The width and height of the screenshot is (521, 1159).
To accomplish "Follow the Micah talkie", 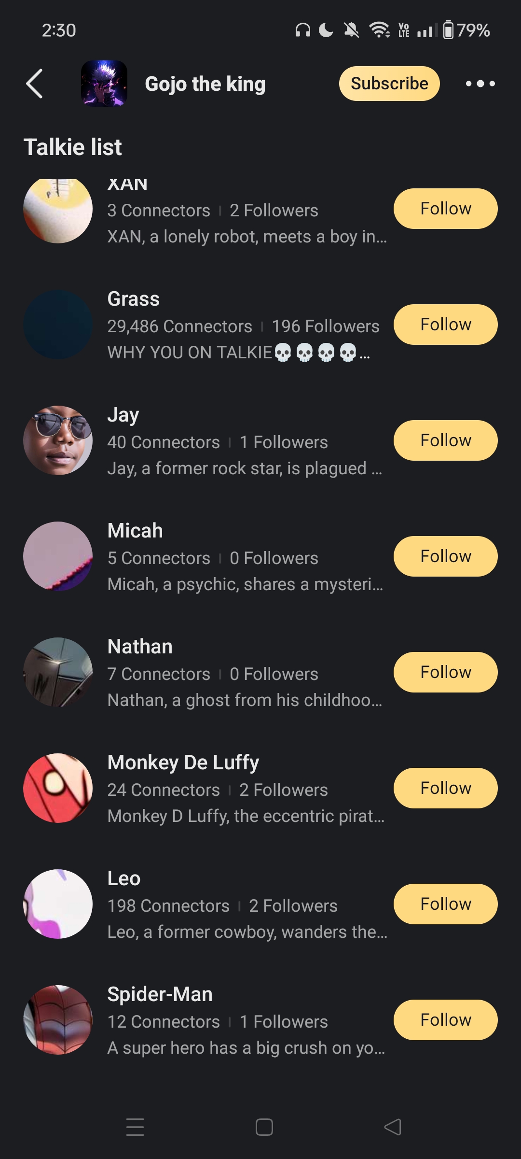I will (445, 556).
